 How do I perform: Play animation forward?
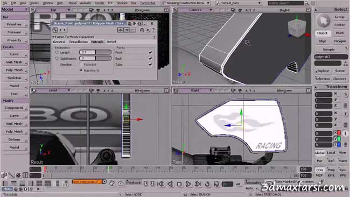point(188,184)
